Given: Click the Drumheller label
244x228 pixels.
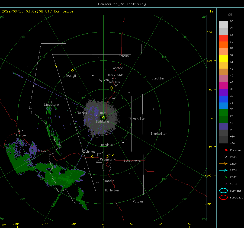Looking at the screenshot, I should (159, 134).
